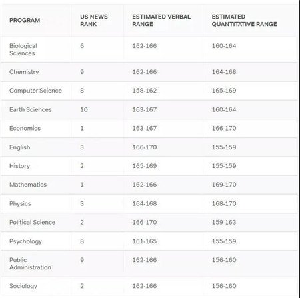The image size is (300, 298).
Task: Select the Computer Science quantitative range 165-169
Action: [x=224, y=91]
